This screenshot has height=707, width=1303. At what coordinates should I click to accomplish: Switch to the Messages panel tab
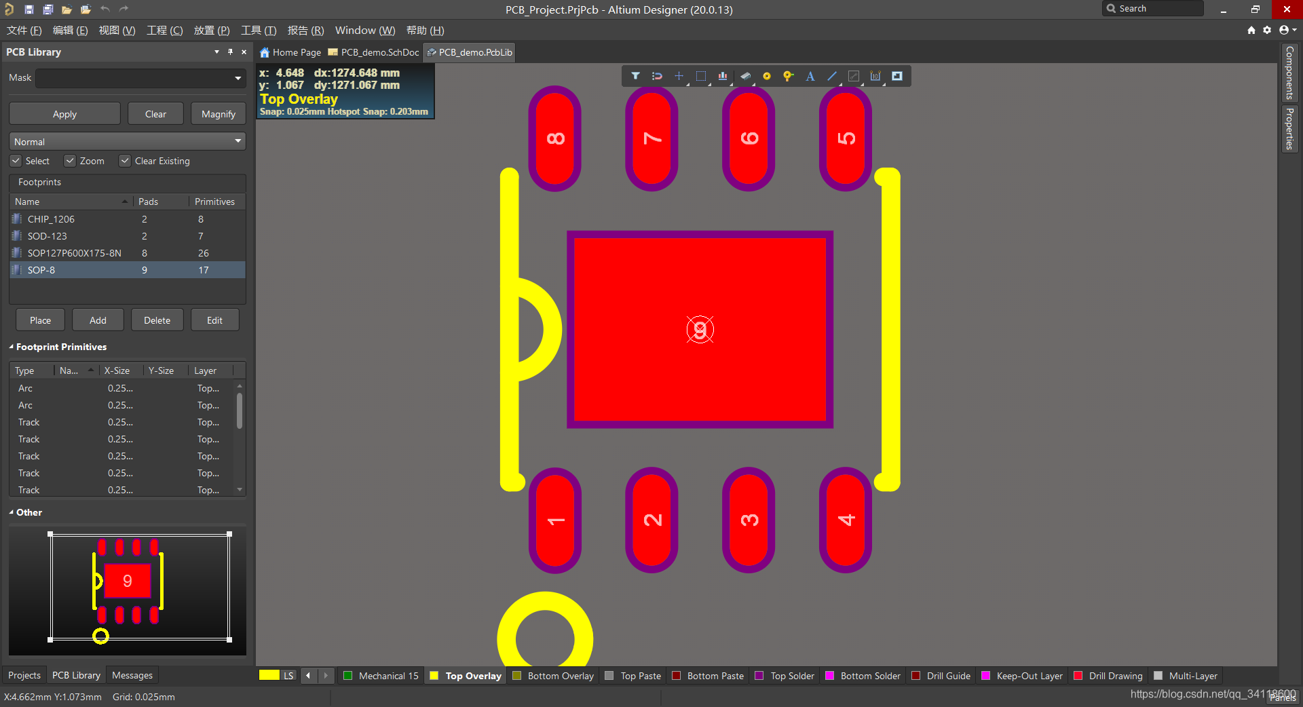[132, 675]
